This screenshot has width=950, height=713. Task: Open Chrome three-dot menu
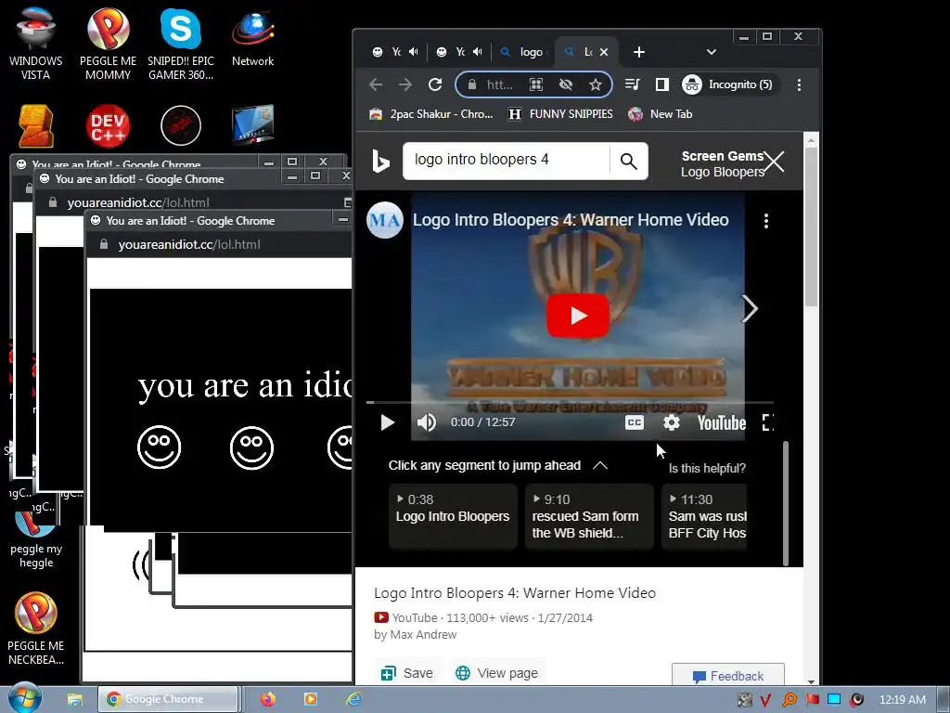coord(799,84)
